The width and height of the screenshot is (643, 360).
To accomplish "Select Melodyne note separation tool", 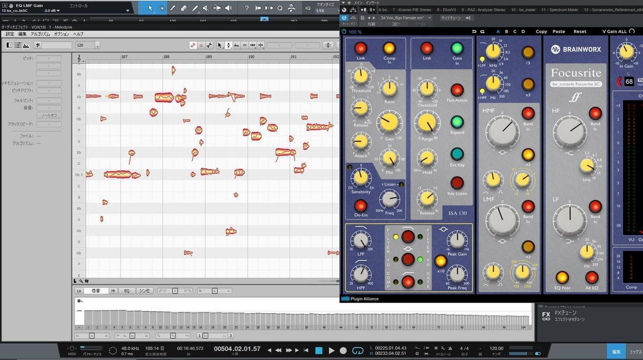I will (x=260, y=45).
